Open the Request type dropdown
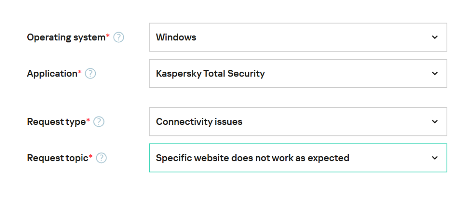The width and height of the screenshot is (475, 197). 298,122
